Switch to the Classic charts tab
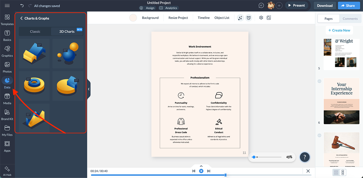363x178 pixels. tap(34, 31)
